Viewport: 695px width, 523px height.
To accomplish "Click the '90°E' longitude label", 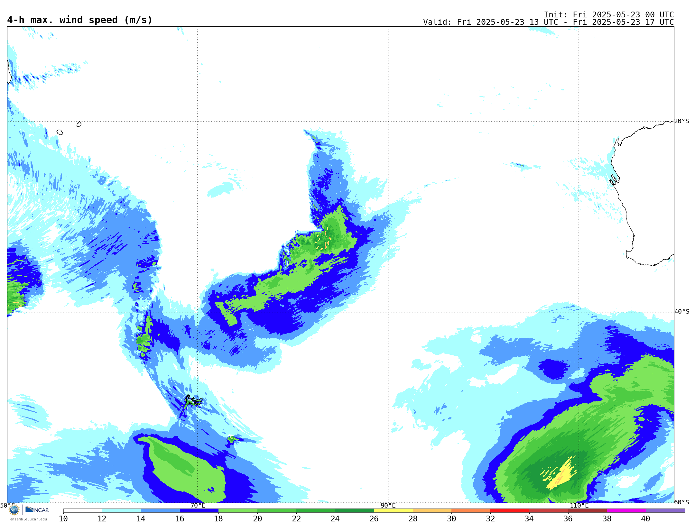I will click(x=388, y=505).
